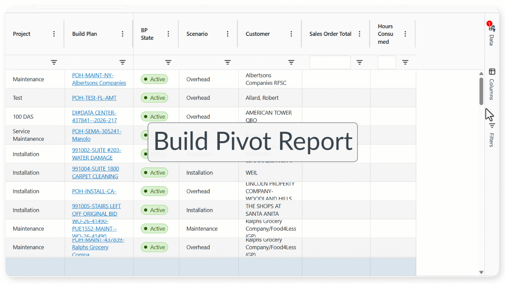Open the Build Plan column menu
This screenshot has height=284, width=505.
(123, 34)
